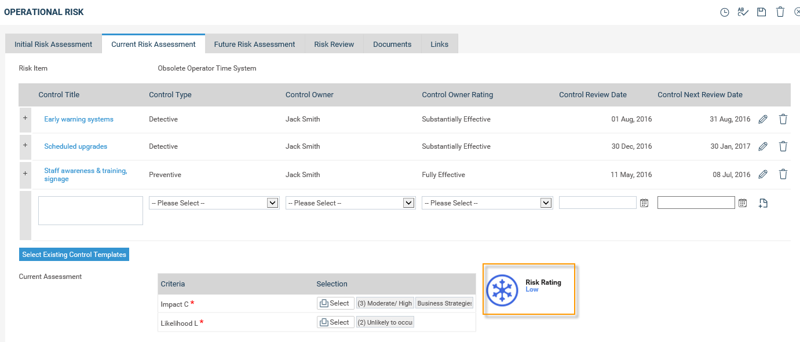Switch to the Future Risk Assessment tab
Viewport: 800px width, 342px height.
[x=254, y=44]
